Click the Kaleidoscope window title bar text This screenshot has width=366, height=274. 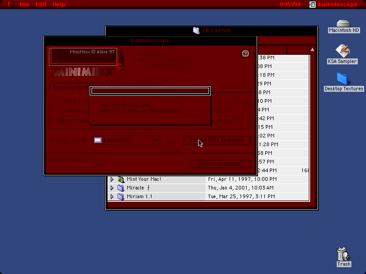(x=150, y=41)
